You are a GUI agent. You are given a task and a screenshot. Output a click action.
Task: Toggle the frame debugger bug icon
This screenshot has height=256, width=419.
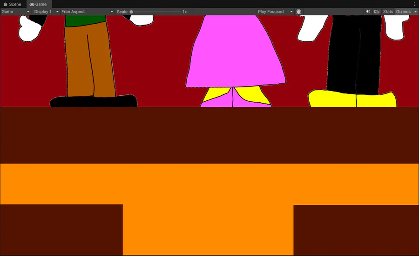(298, 12)
